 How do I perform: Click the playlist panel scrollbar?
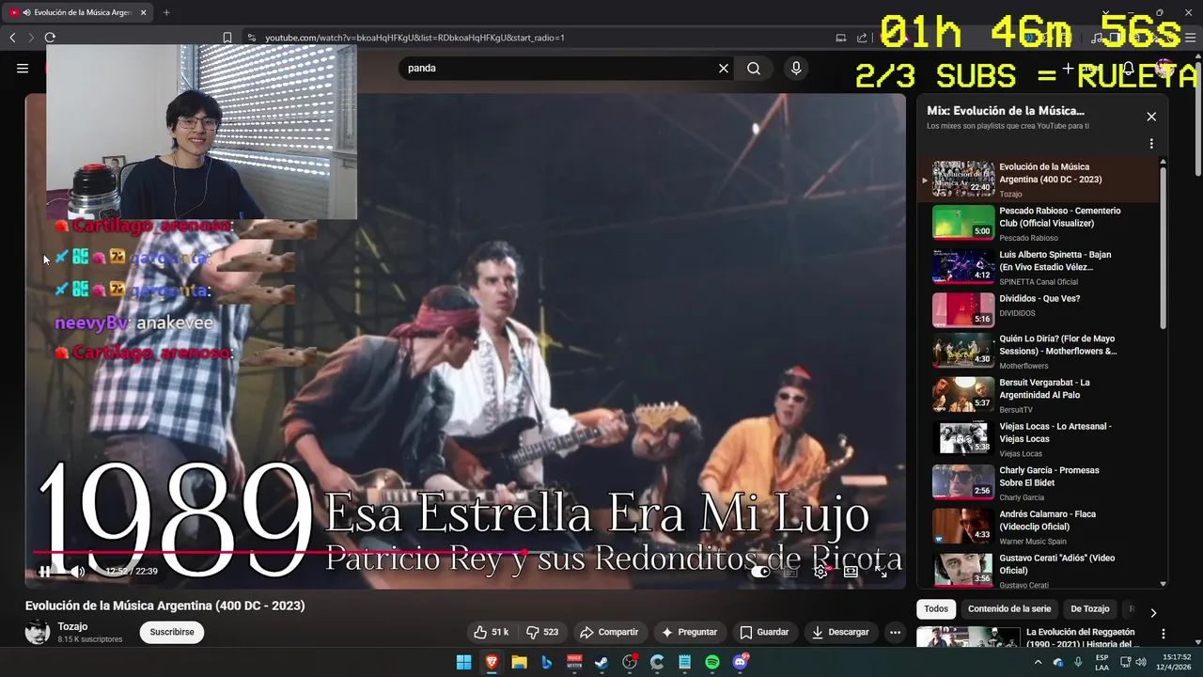[x=1164, y=247]
